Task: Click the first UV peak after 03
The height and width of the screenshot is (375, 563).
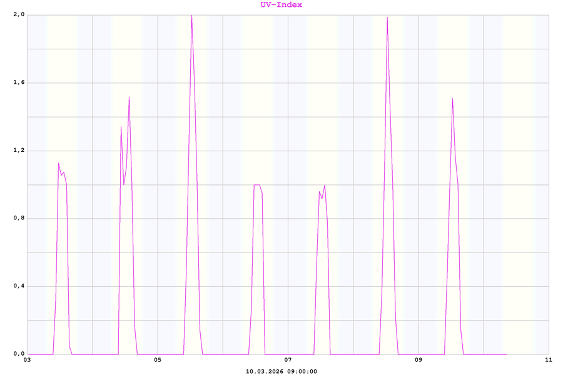Action: 59,164
